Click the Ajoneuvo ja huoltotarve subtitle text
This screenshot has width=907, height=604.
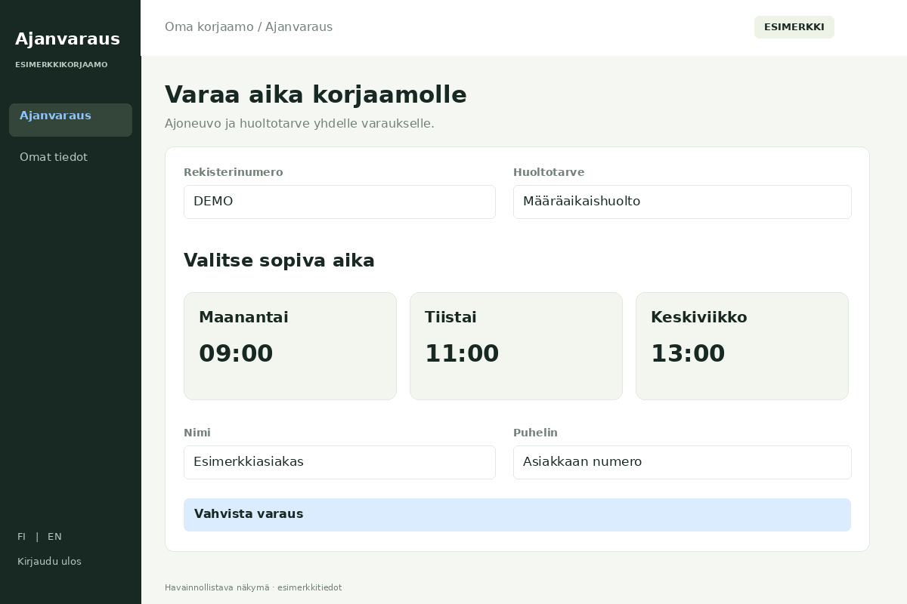pos(299,124)
